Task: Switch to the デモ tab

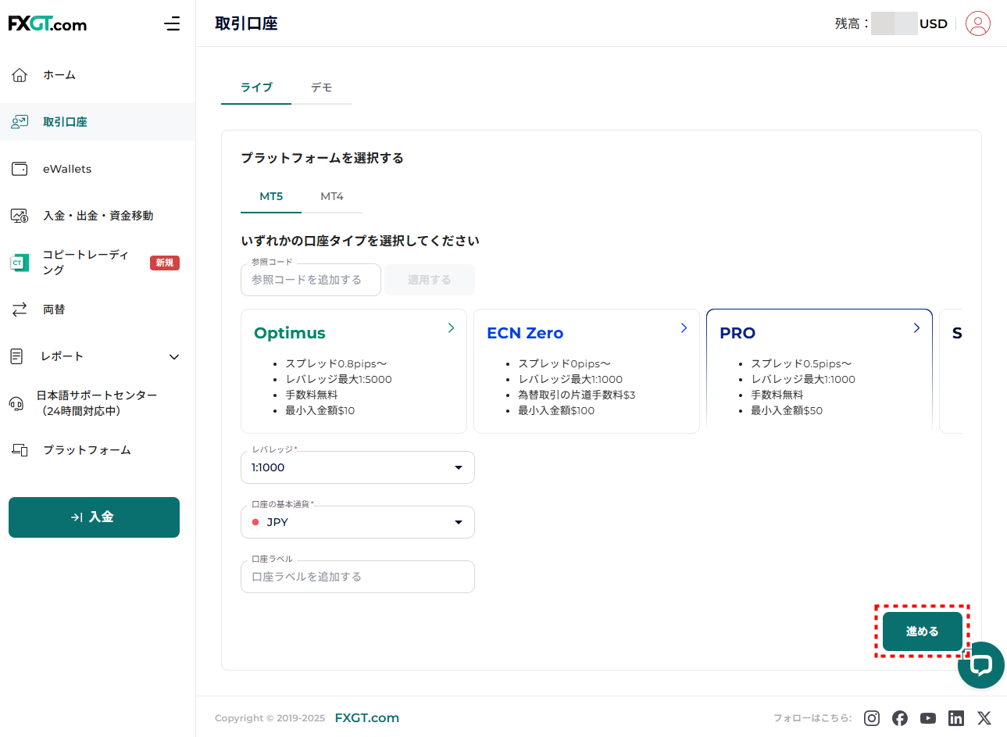Action: [321, 88]
